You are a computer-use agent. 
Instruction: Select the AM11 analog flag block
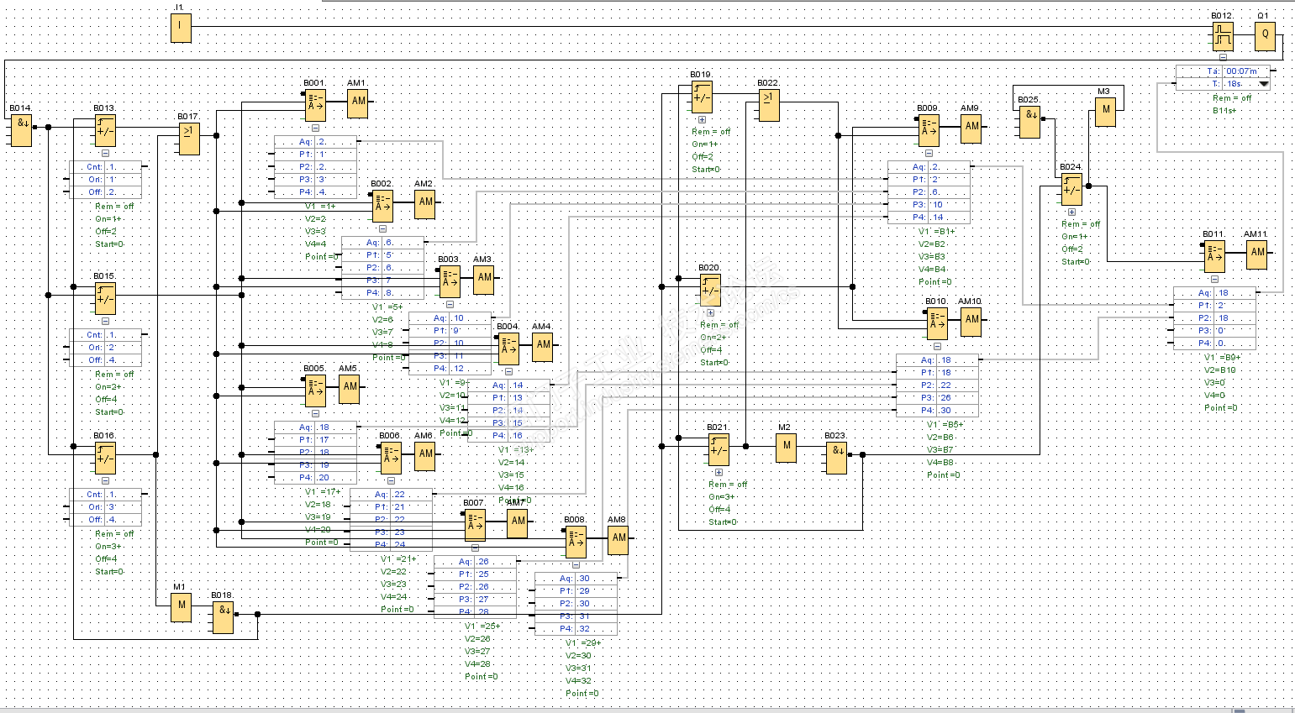(x=1256, y=253)
